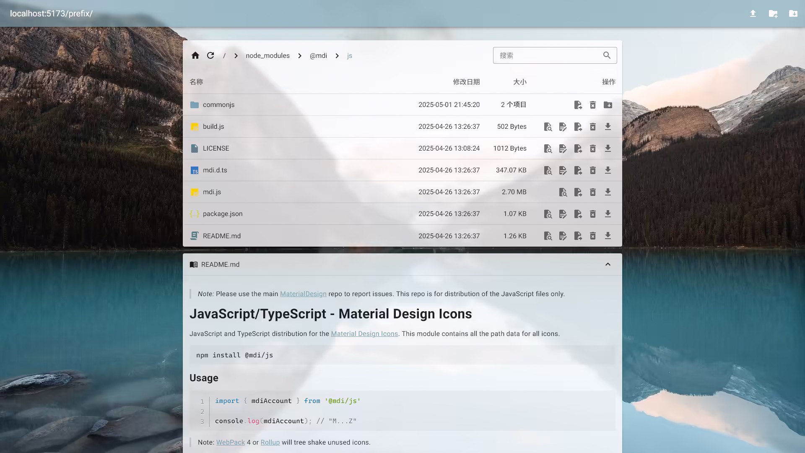Delete the commonjs folder
This screenshot has width=805, height=453.
[x=593, y=105]
